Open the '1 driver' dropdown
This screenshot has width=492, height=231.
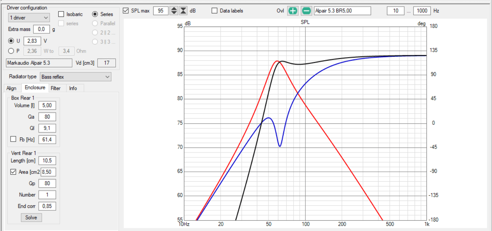[x=29, y=18]
